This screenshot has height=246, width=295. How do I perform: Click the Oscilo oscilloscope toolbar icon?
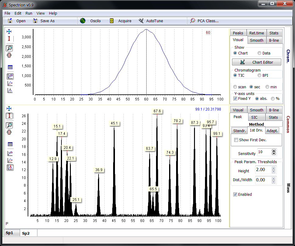83,21
